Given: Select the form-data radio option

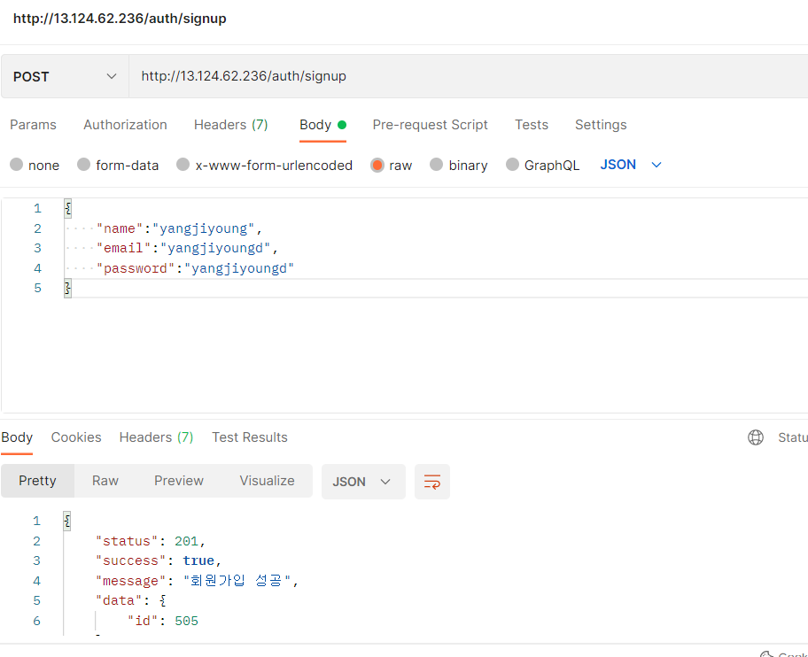Looking at the screenshot, I should [83, 165].
